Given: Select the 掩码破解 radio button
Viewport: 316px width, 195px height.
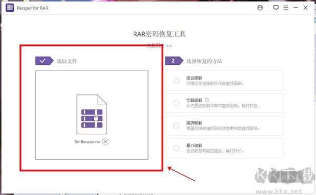Looking at the screenshot, I should click(x=176, y=125).
